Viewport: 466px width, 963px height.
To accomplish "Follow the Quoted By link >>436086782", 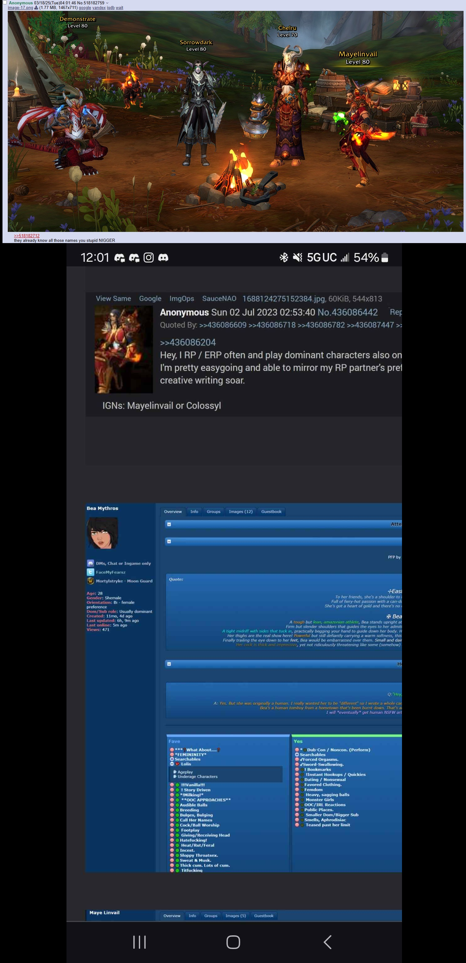I will pyautogui.click(x=321, y=325).
